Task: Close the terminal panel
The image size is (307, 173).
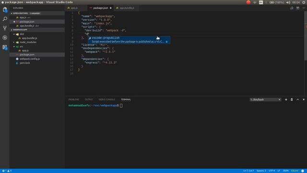Action: [304, 99]
